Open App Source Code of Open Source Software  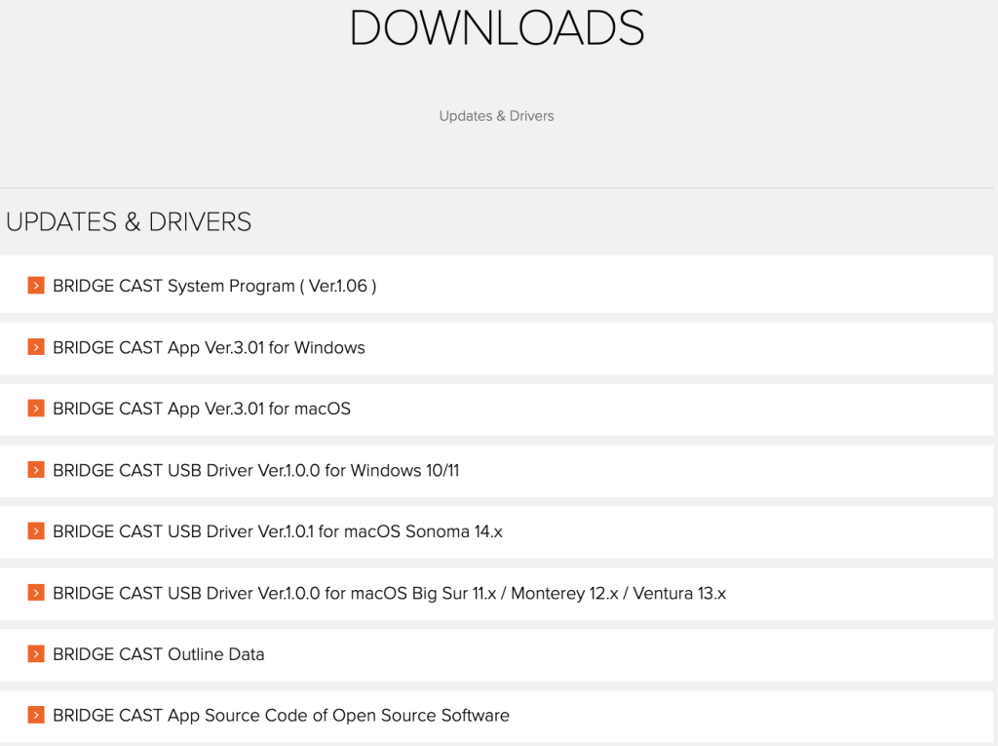(x=282, y=716)
